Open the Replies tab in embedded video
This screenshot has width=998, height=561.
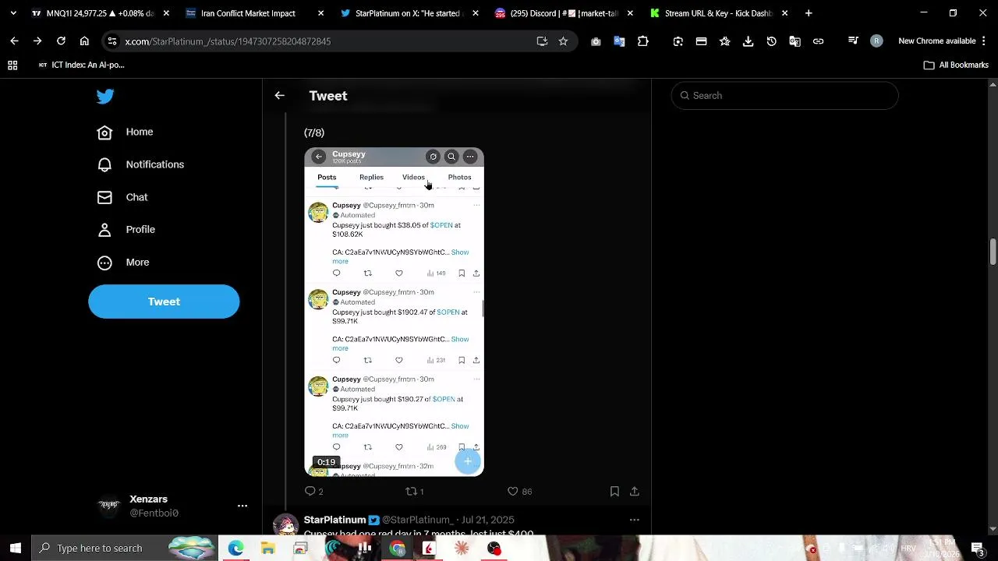click(x=371, y=178)
